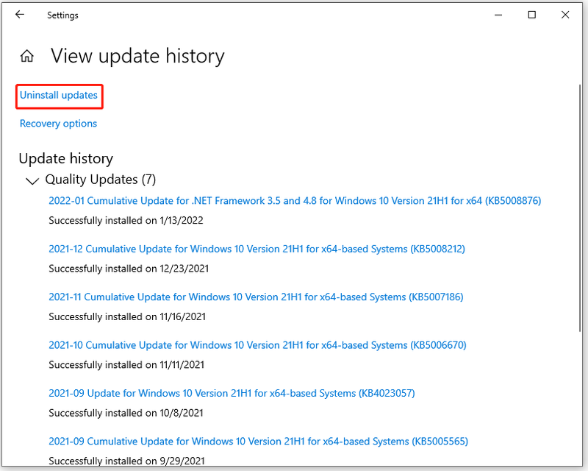Click the vertical scrollbar thumb

(x=580, y=208)
